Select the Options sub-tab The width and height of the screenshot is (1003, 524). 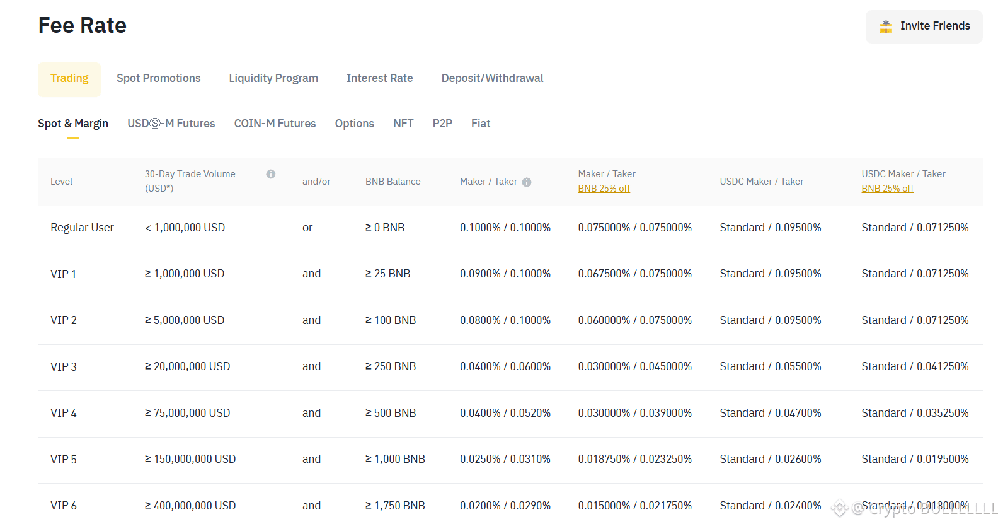point(355,124)
